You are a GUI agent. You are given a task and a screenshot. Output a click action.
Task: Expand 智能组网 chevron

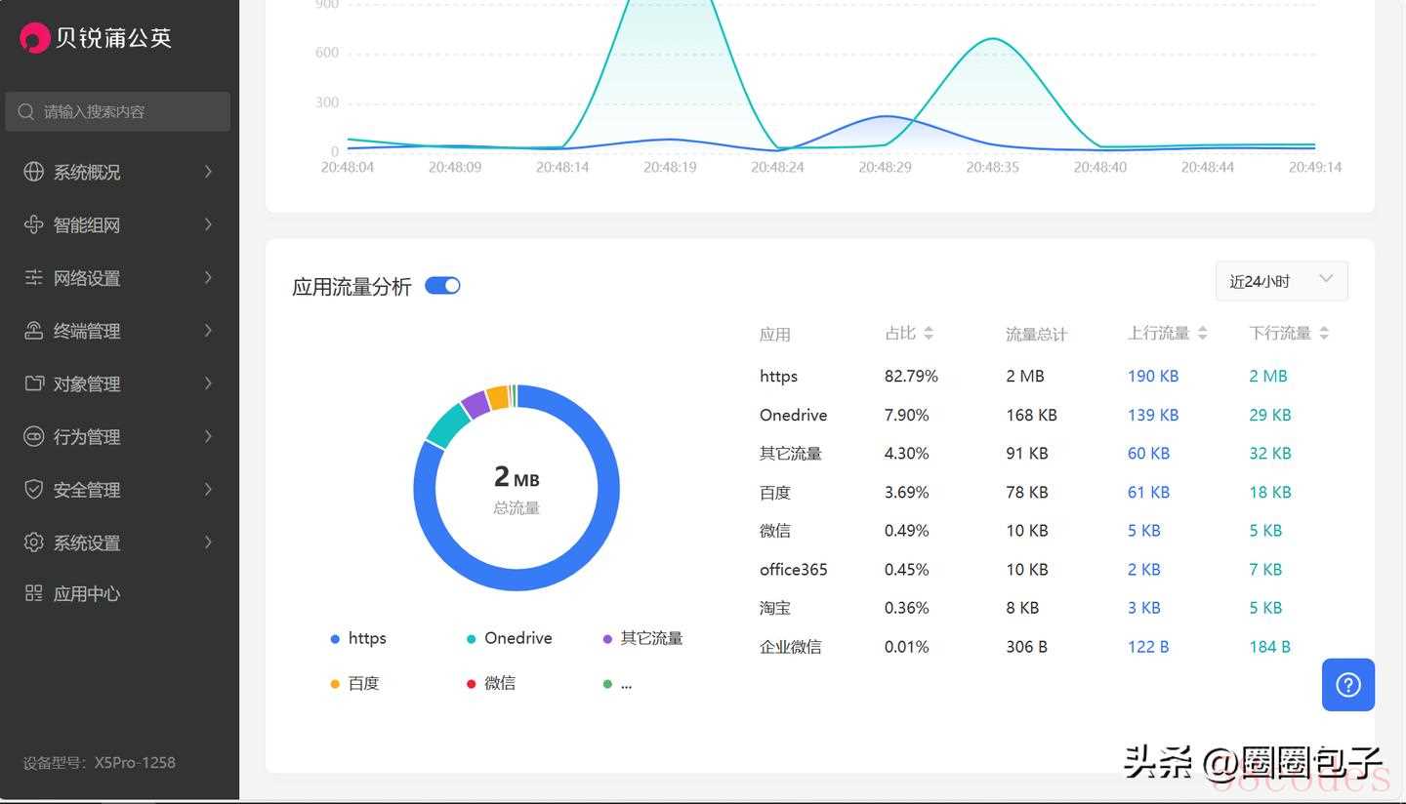[208, 224]
